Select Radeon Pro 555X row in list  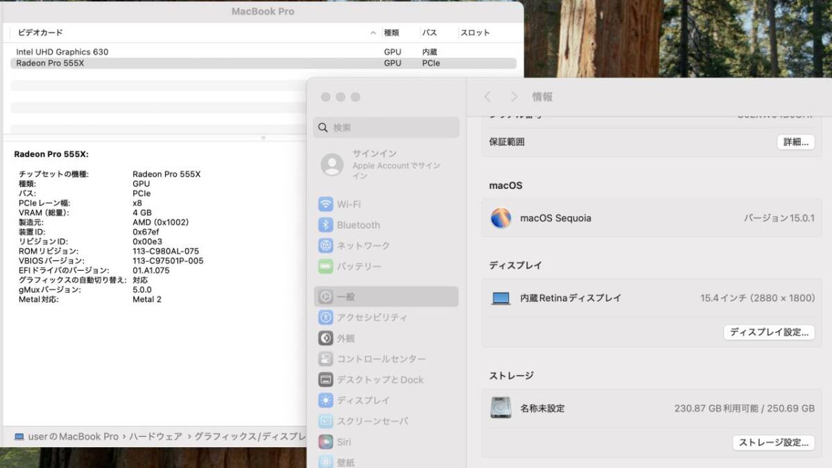pyautogui.click(x=263, y=63)
